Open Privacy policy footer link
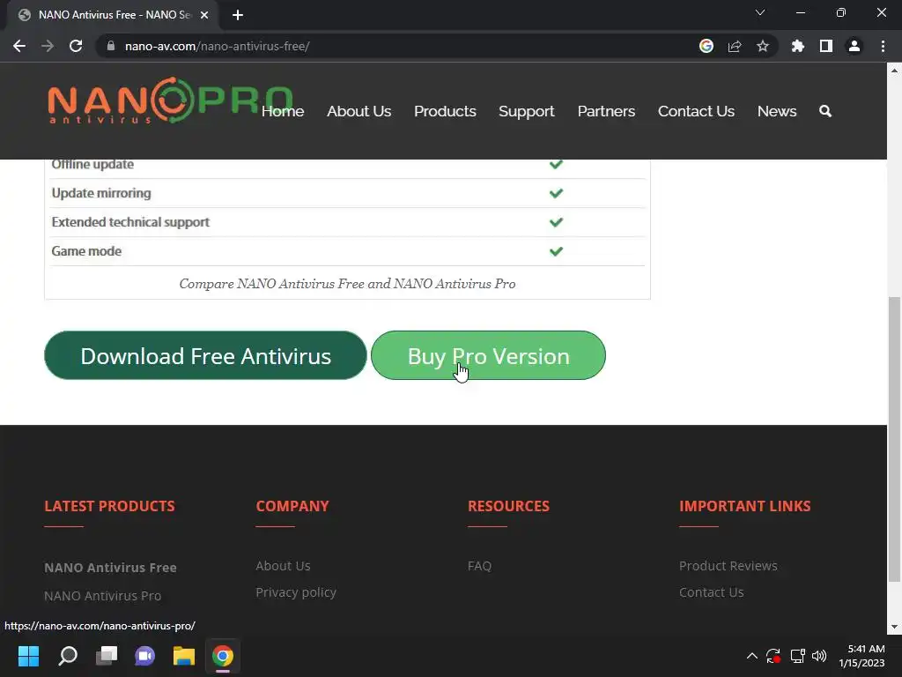This screenshot has width=902, height=677. click(x=296, y=592)
